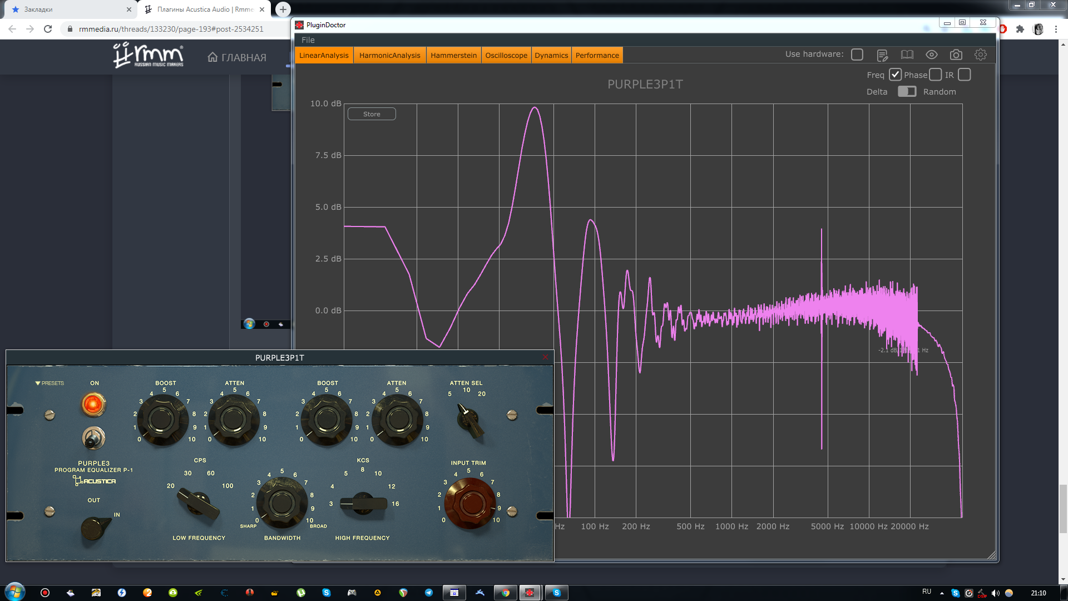Open a new browser tab with plus button
Viewport: 1068px width, 601px height.
[283, 9]
